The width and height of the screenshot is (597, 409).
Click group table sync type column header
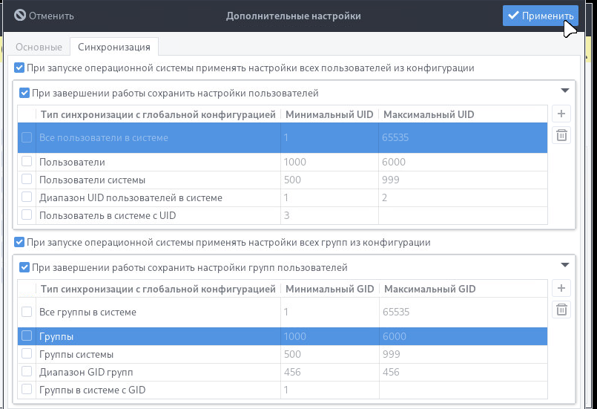coord(158,289)
